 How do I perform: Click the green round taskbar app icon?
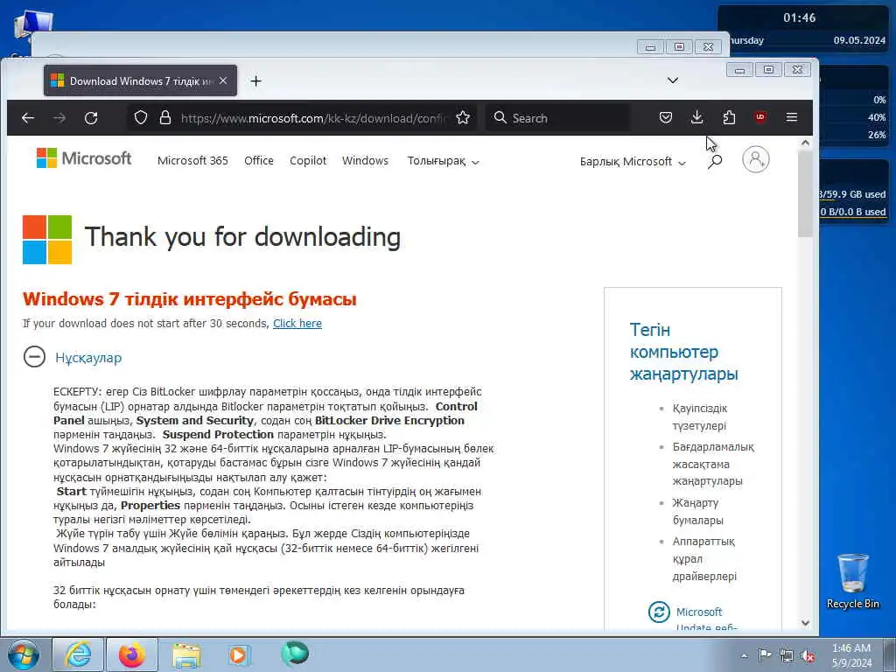pos(295,654)
